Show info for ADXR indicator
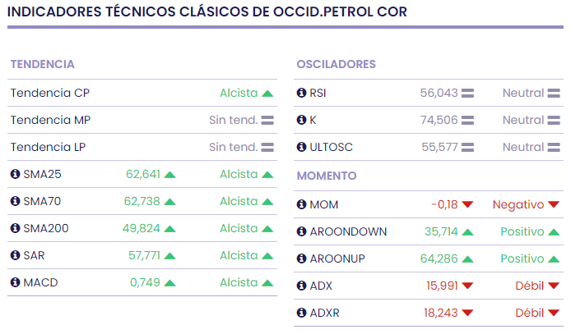Viewport: 571px width, 334px height. click(x=301, y=313)
